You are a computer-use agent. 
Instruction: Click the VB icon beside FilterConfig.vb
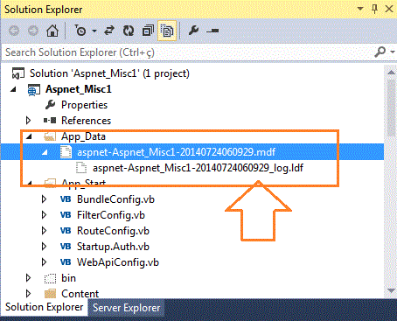coord(66,215)
